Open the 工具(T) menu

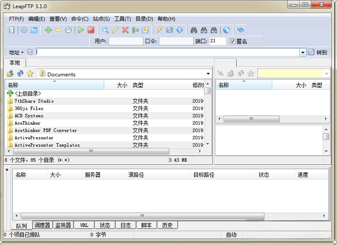coord(122,19)
